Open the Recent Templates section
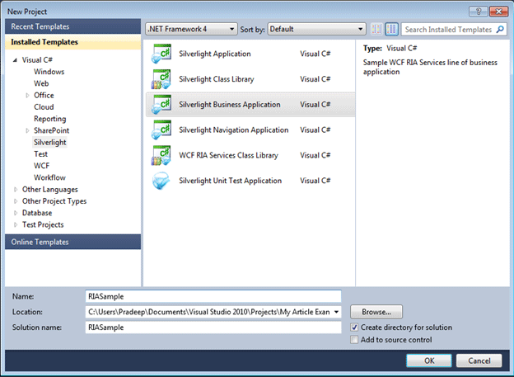 [x=72, y=26]
